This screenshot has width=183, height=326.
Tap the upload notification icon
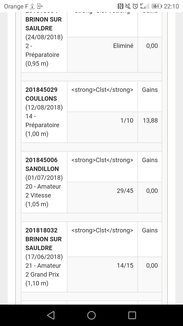click(32, 6)
